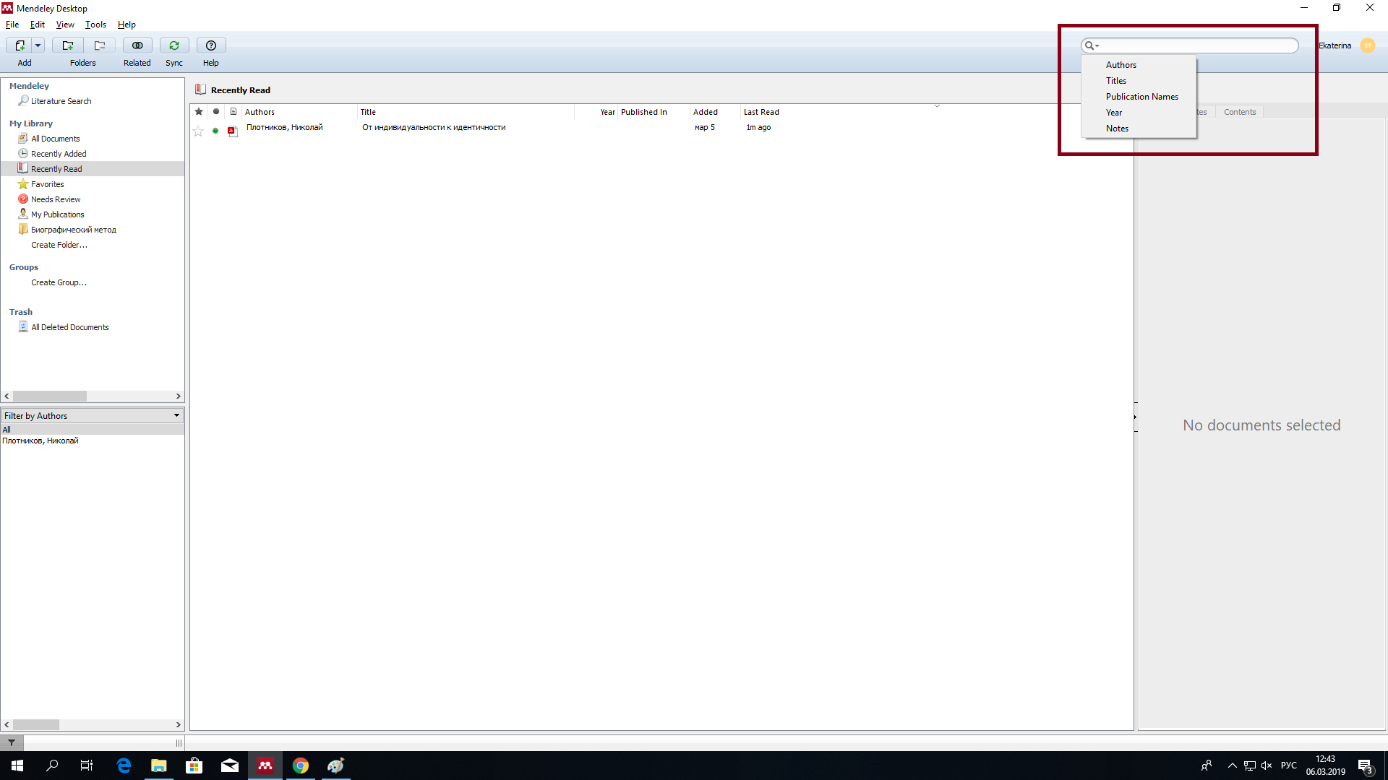Click Windows taskbar search icon
This screenshot has height=780, width=1388.
click(52, 766)
